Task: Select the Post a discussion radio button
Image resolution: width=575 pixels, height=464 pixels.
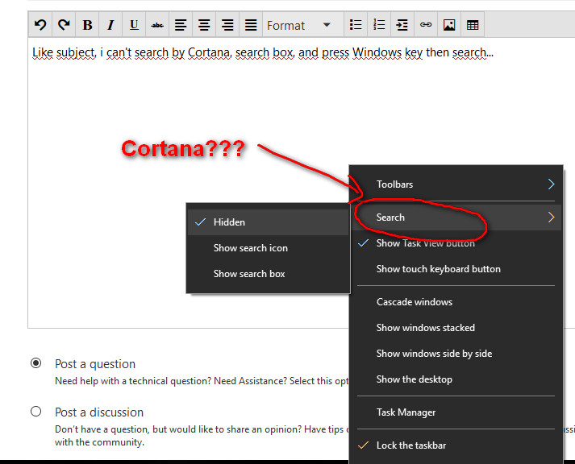Action: (36, 412)
